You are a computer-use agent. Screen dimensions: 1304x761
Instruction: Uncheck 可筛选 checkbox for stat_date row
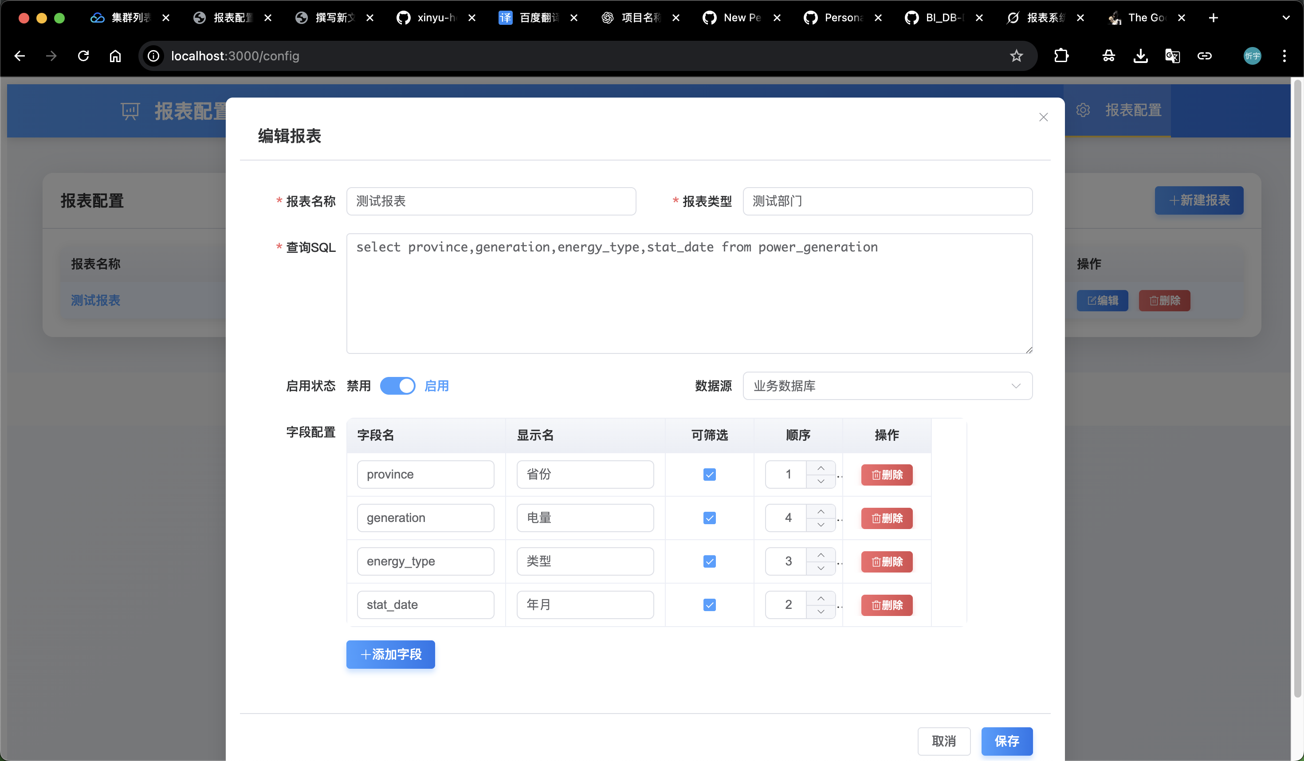tap(709, 605)
